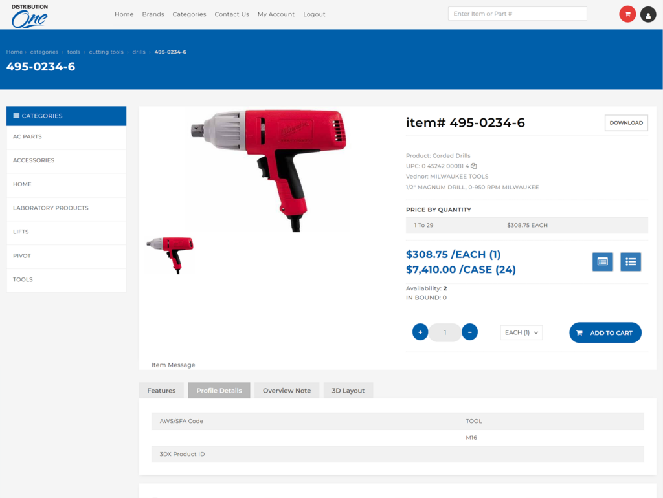Click the drills breadcrumb link
Viewport: 663px width, 498px height.
click(x=139, y=52)
